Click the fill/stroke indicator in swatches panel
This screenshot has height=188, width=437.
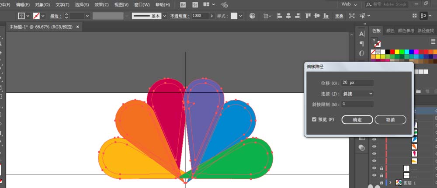pos(376,42)
